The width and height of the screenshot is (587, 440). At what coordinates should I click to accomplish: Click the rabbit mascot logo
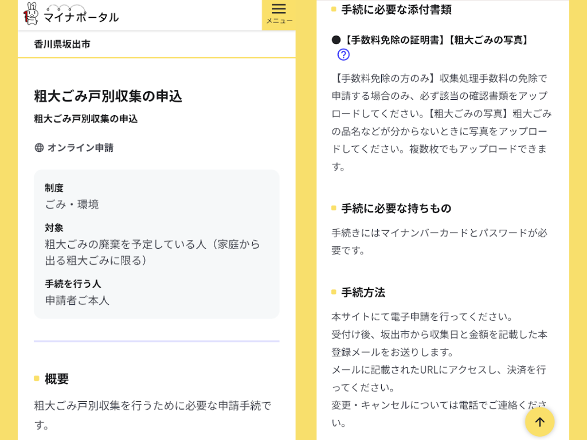[31, 14]
